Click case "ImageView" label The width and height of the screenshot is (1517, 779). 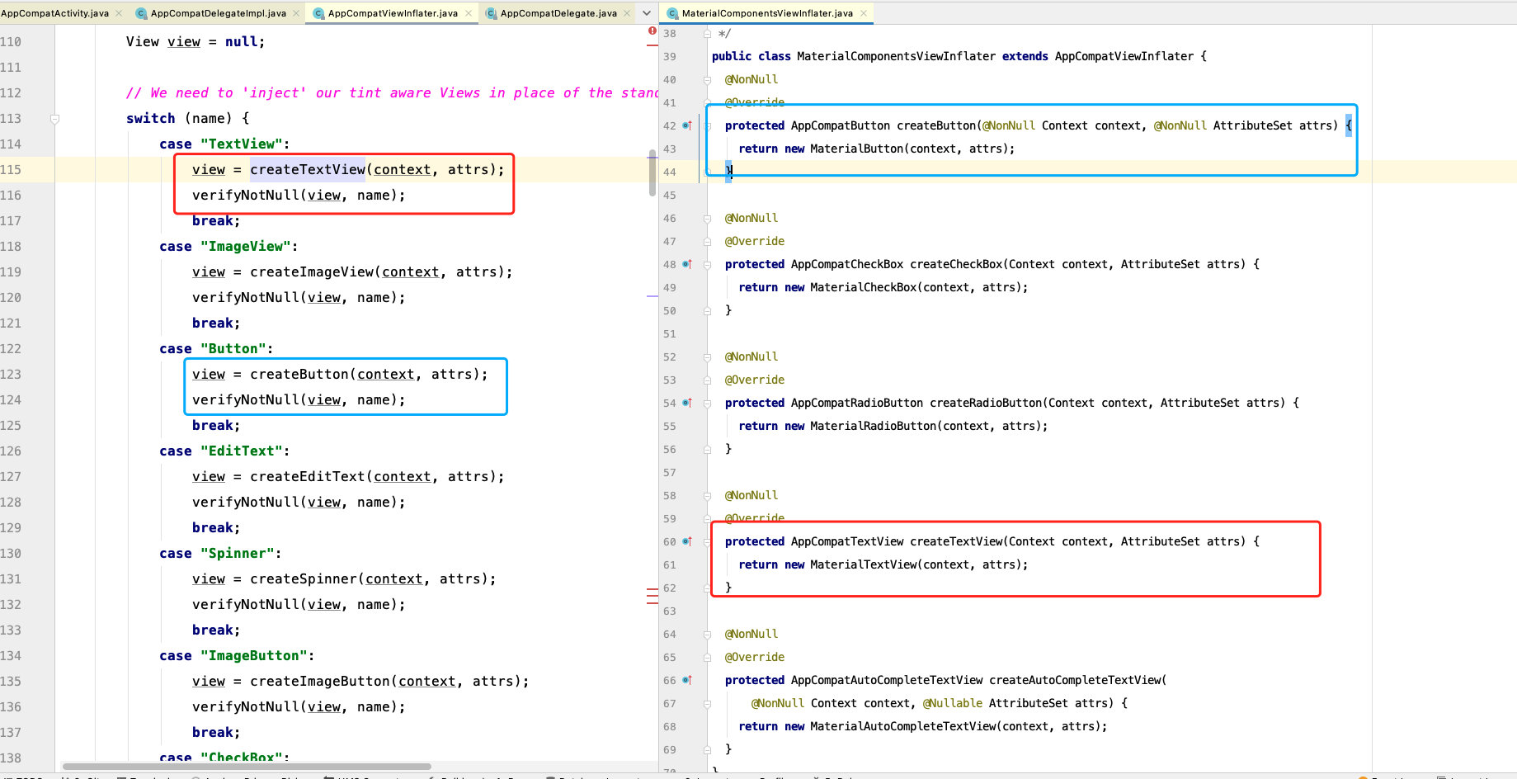[228, 246]
